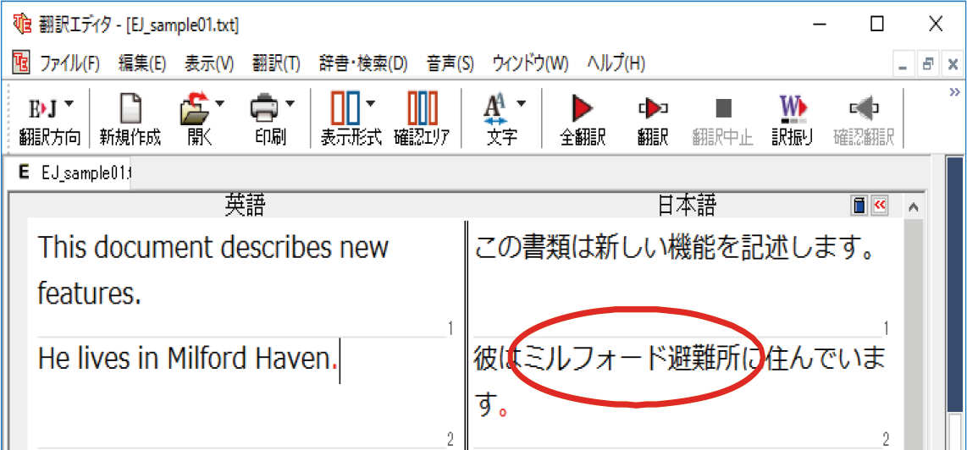Click the 訳振り toolbar icon
This screenshot has width=967, height=450.
coord(793,109)
